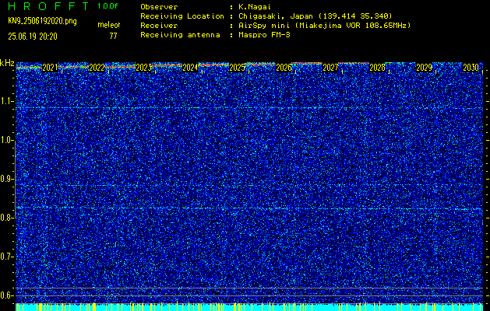Click the 0.6 kHz axis label
This screenshot has width=490, height=311.
[x=7, y=295]
